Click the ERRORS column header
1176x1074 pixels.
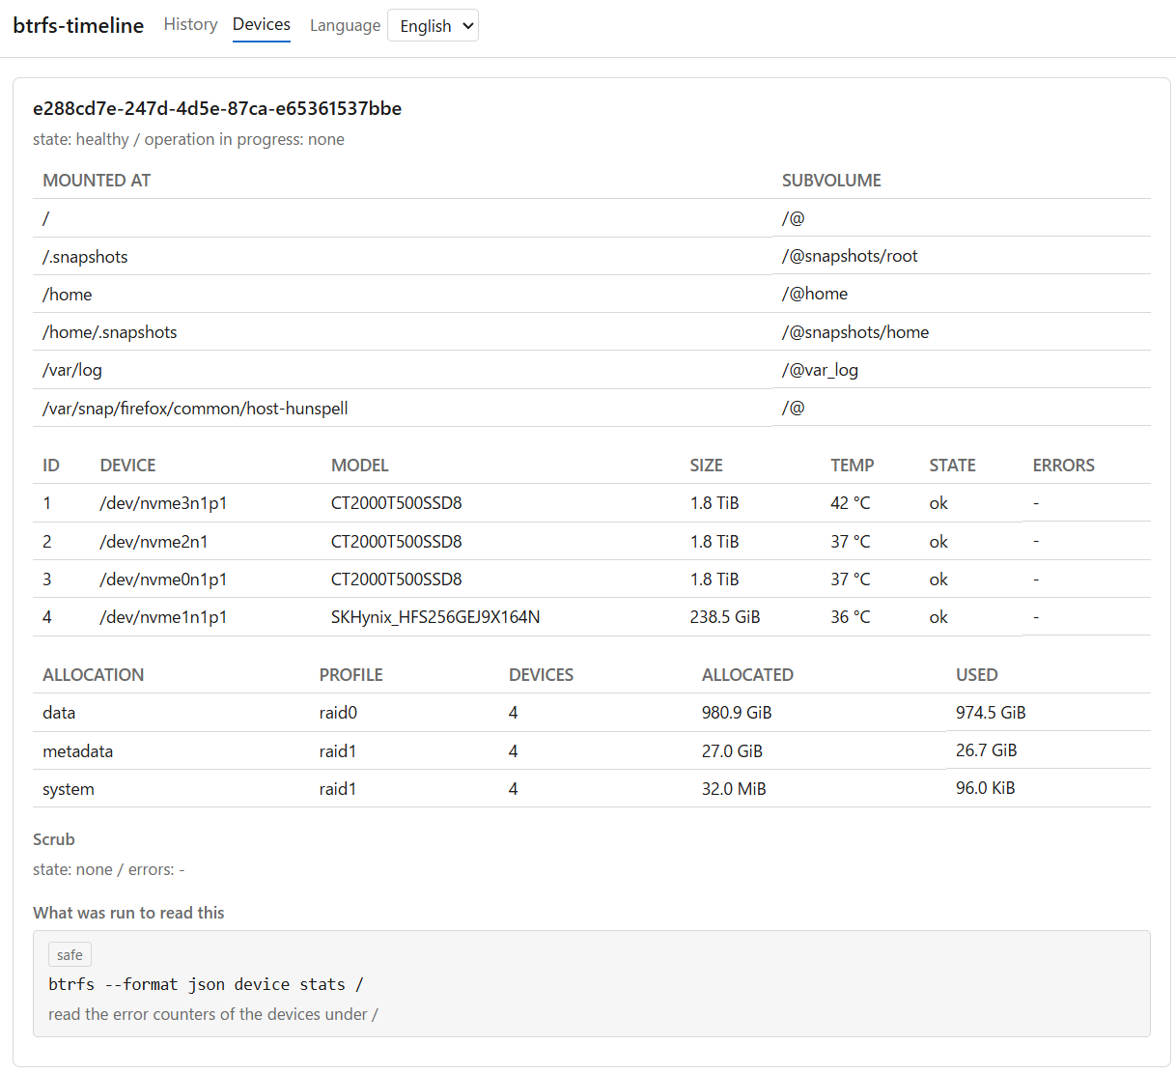tap(1064, 466)
